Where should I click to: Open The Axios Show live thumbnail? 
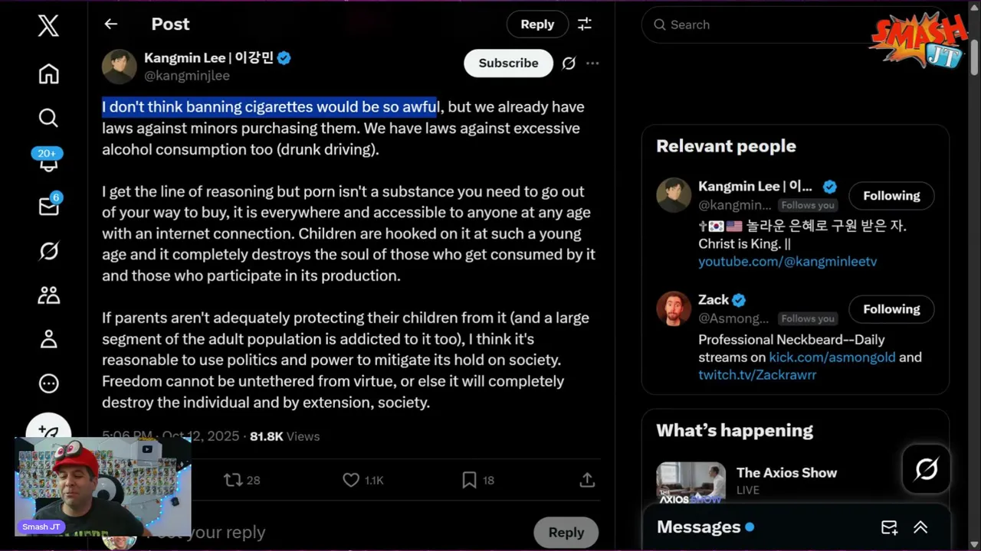[691, 481]
